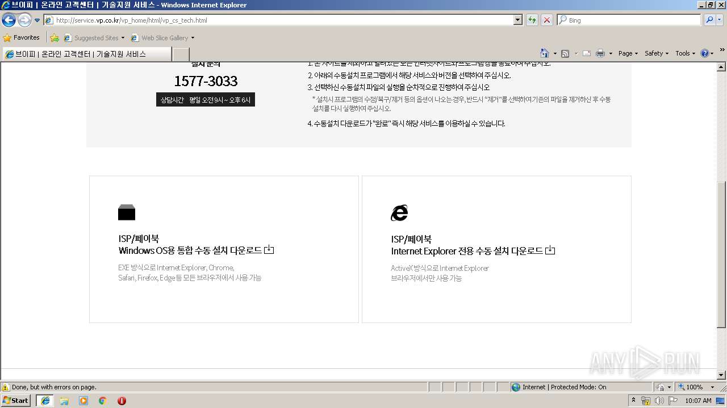Click the Refresh page icon
This screenshot has width=727, height=408.
tap(532, 20)
